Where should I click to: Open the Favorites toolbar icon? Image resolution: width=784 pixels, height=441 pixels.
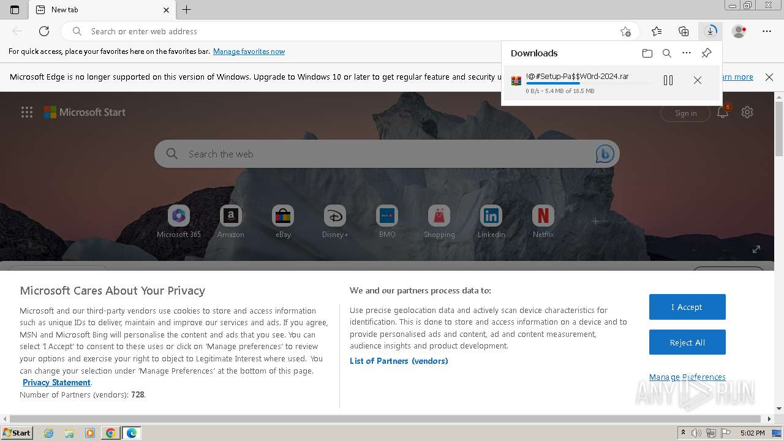point(657,31)
